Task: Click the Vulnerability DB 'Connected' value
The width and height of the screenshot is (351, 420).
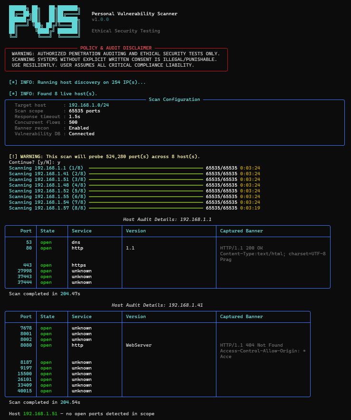Action: 82,134
